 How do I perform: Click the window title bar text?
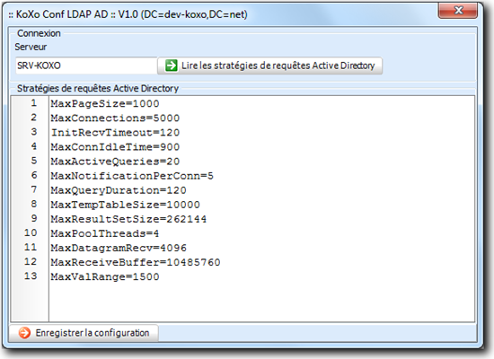128,14
